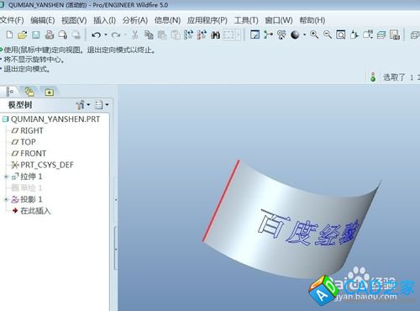This screenshot has height=311, width=420.
Task: Save the model with the disk icon
Action: pos(36,34)
